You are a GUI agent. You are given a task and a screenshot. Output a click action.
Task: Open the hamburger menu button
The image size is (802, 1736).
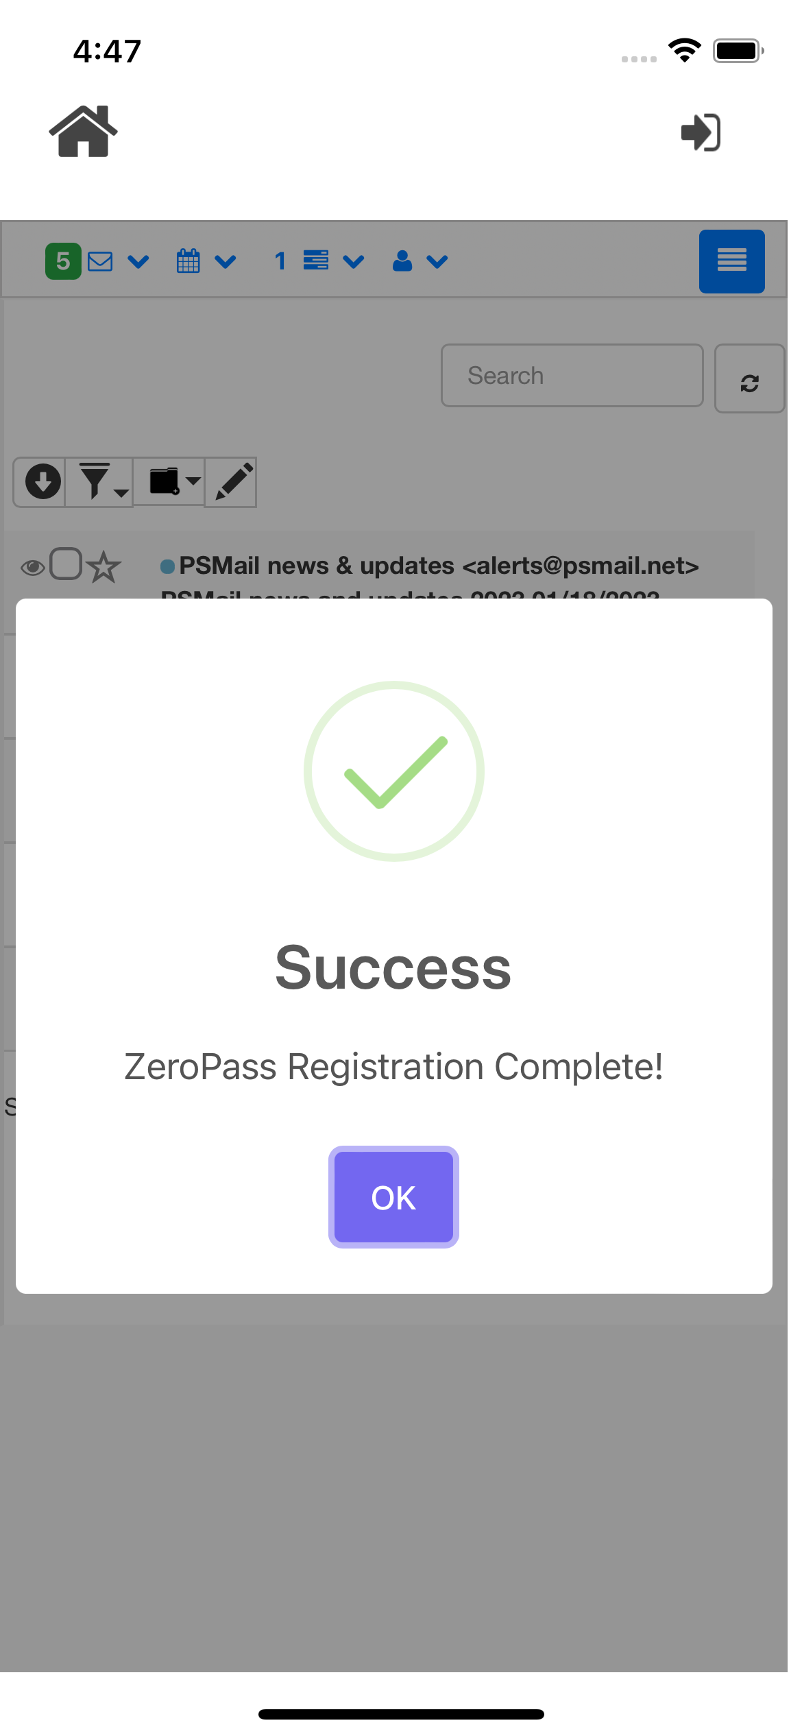[x=731, y=261]
